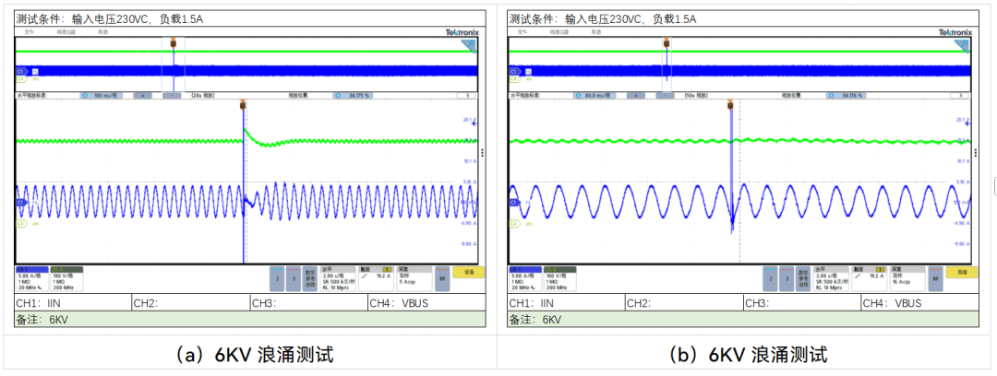The height and width of the screenshot is (376, 997).
Task: Click the caption '(a) 6KV 浪涌测试'
Action: pos(252,355)
